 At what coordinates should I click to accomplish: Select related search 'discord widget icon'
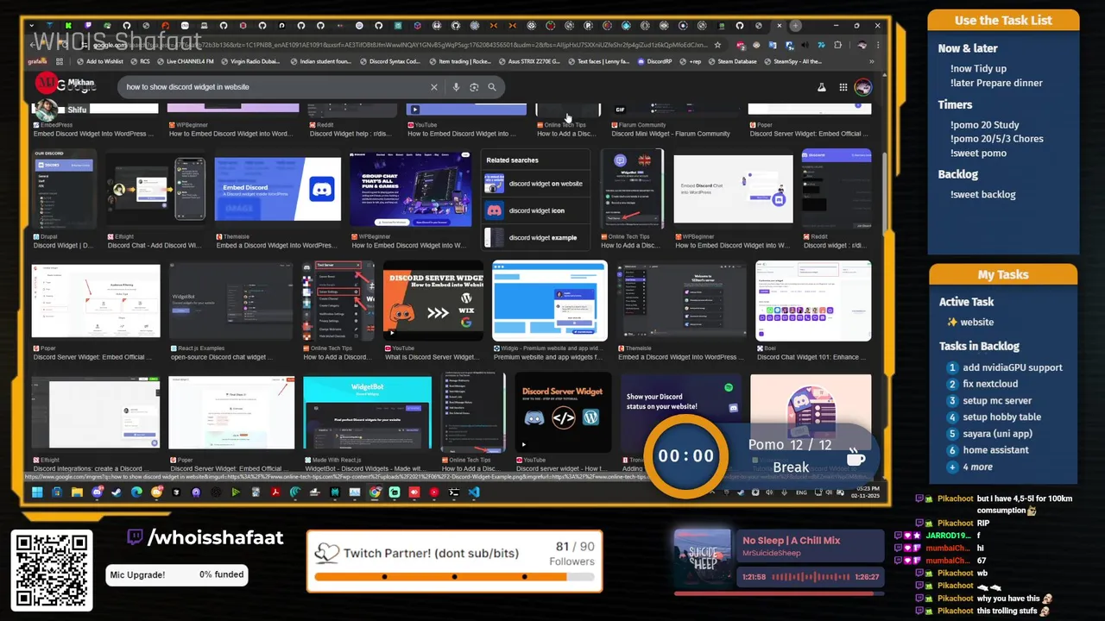click(536, 210)
